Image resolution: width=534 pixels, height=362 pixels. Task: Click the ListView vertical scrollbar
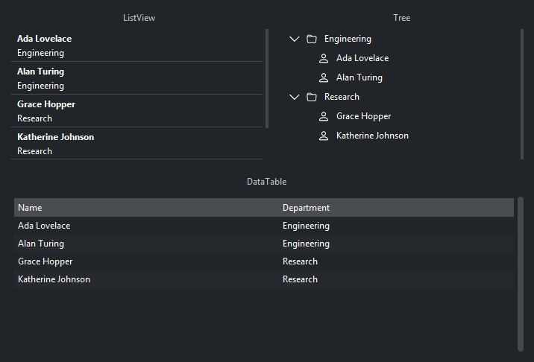point(267,79)
